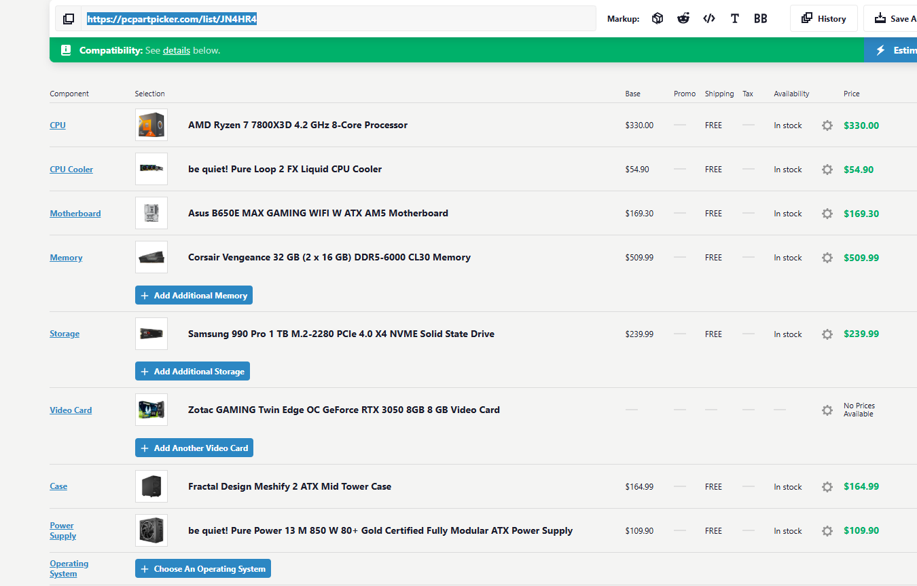Open the Memory component link
The height and width of the screenshot is (586, 917).
(66, 258)
